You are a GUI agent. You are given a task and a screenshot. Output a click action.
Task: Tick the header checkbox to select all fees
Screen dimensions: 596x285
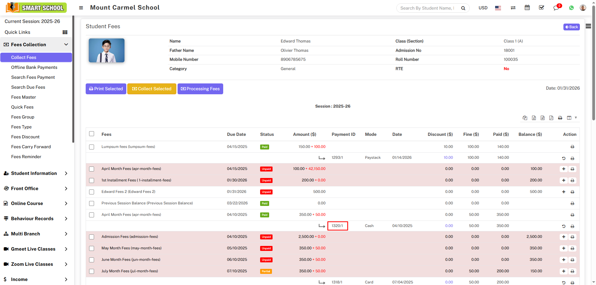(x=92, y=134)
